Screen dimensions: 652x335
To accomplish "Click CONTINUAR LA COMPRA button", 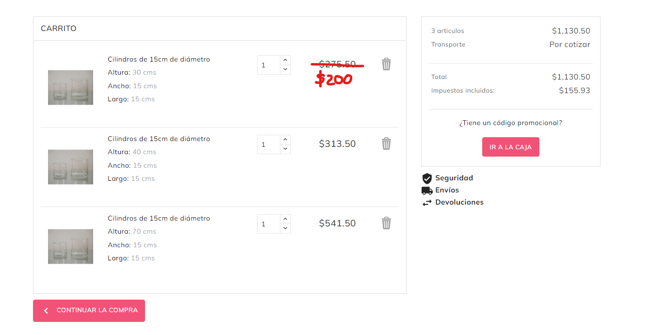I will tap(89, 310).
